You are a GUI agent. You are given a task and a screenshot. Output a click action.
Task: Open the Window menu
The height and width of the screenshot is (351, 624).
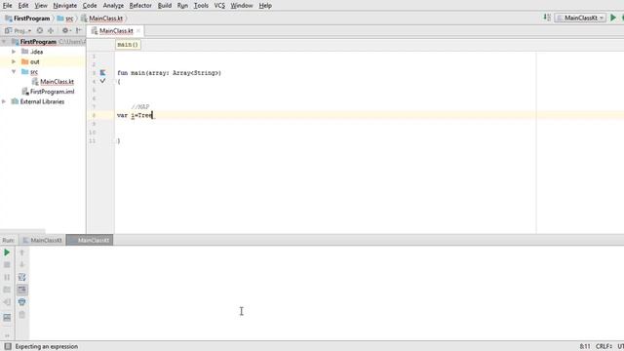tap(242, 6)
